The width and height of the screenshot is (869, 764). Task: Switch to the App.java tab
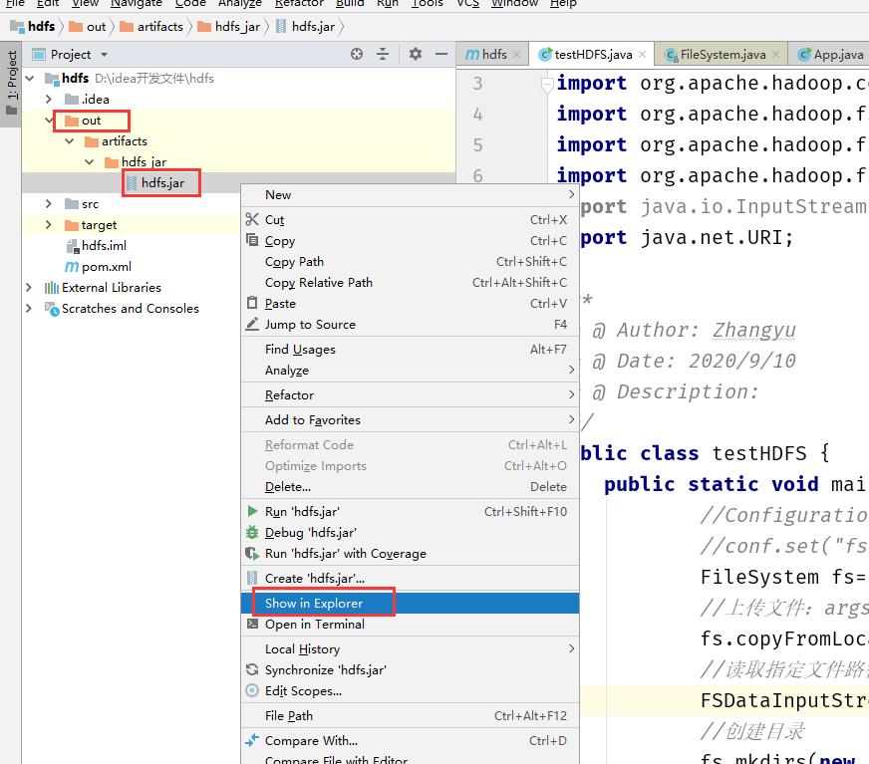830,55
